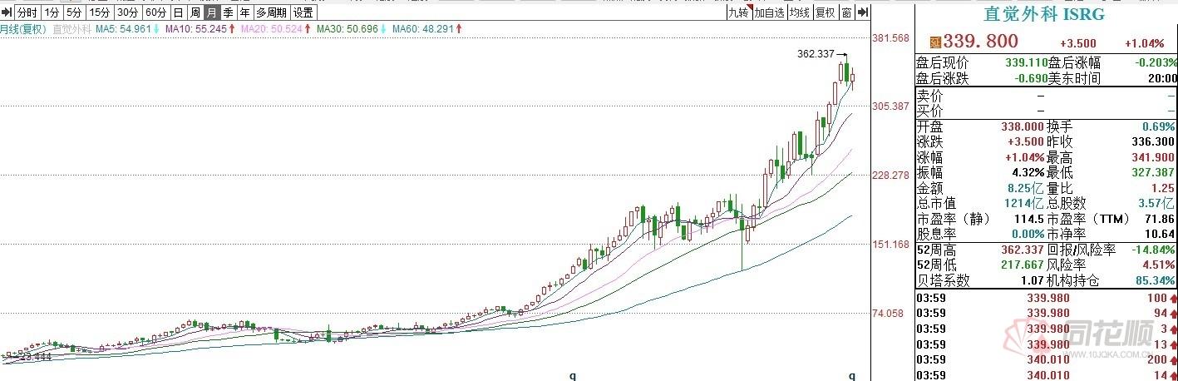
Task: Click the 美东时间 value 20:00
Action: [x=1161, y=78]
